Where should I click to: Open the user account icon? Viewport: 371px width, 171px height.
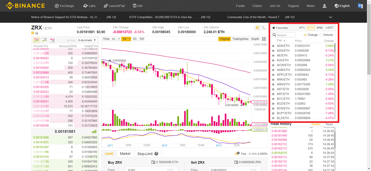(324, 6)
